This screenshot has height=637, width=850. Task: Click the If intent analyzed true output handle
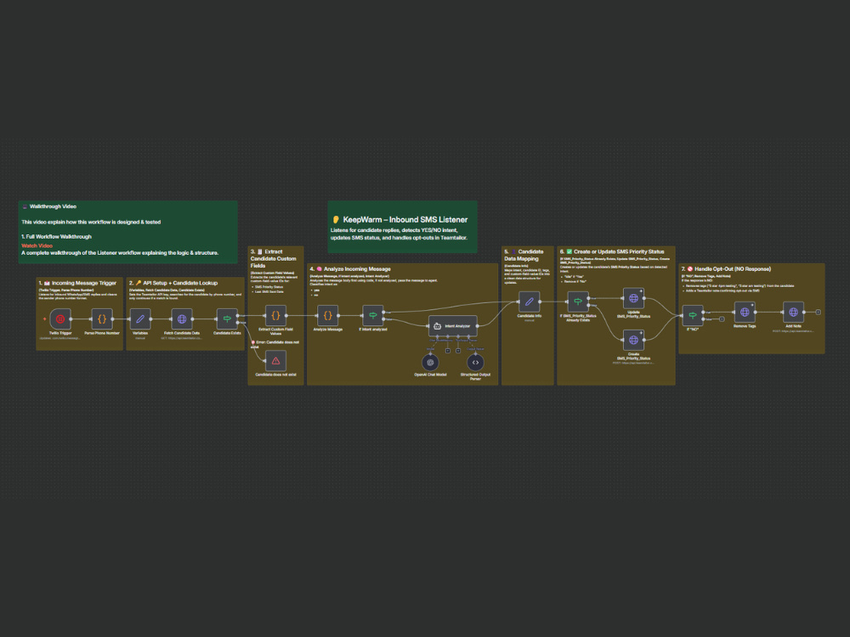384,312
